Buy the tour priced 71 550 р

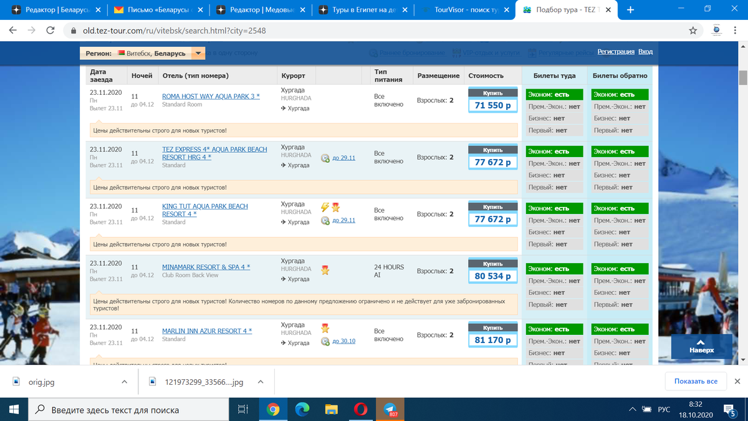pyautogui.click(x=492, y=100)
